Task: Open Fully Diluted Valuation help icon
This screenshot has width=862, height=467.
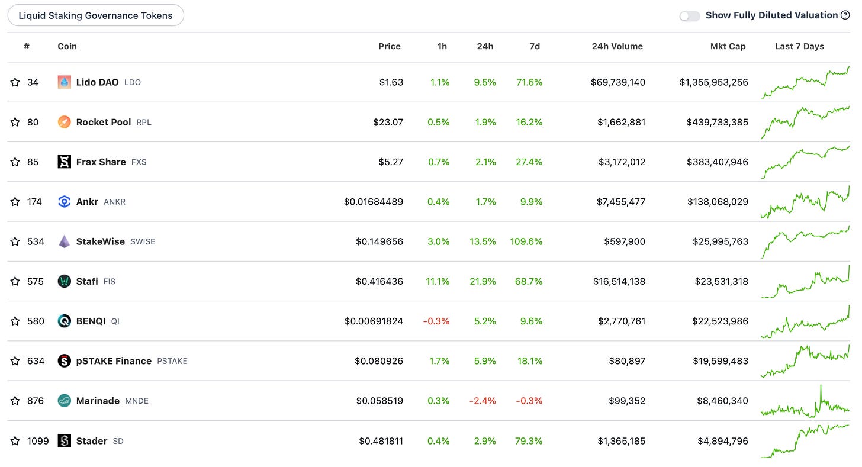Action: (x=845, y=15)
